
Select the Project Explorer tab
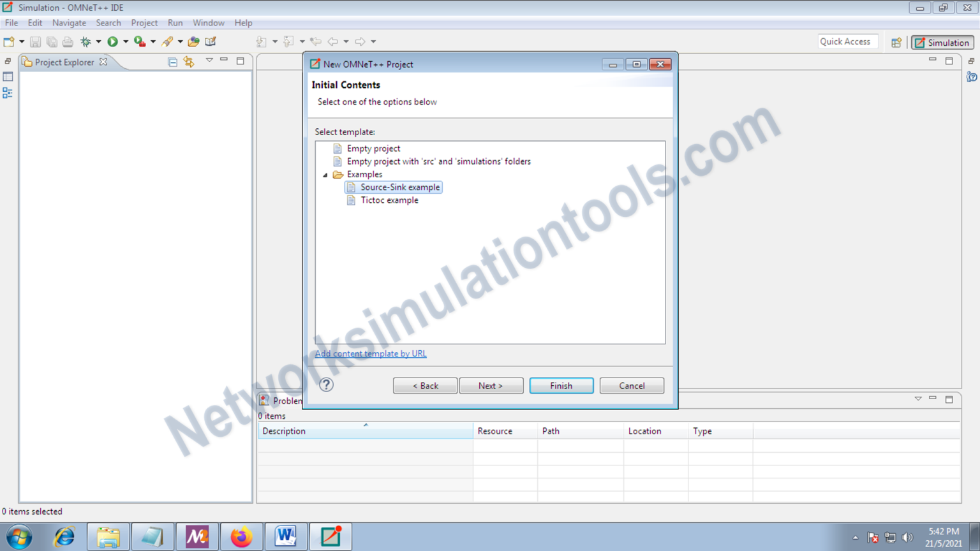click(x=64, y=62)
